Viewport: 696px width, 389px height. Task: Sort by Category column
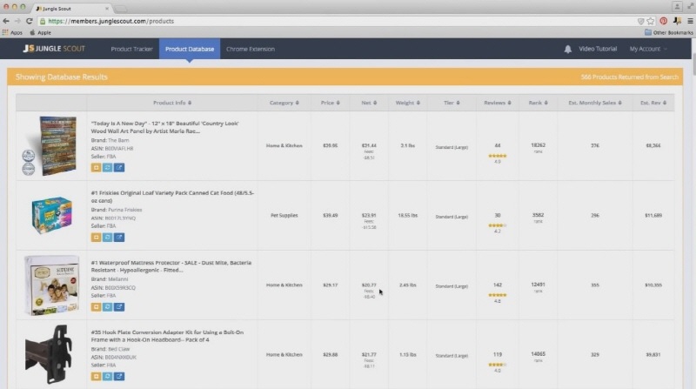click(x=284, y=103)
